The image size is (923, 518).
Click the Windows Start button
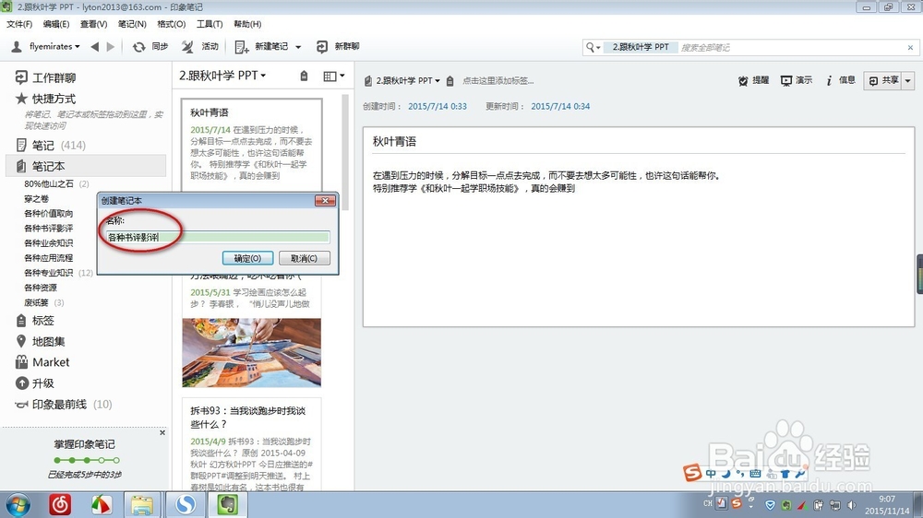point(18,504)
